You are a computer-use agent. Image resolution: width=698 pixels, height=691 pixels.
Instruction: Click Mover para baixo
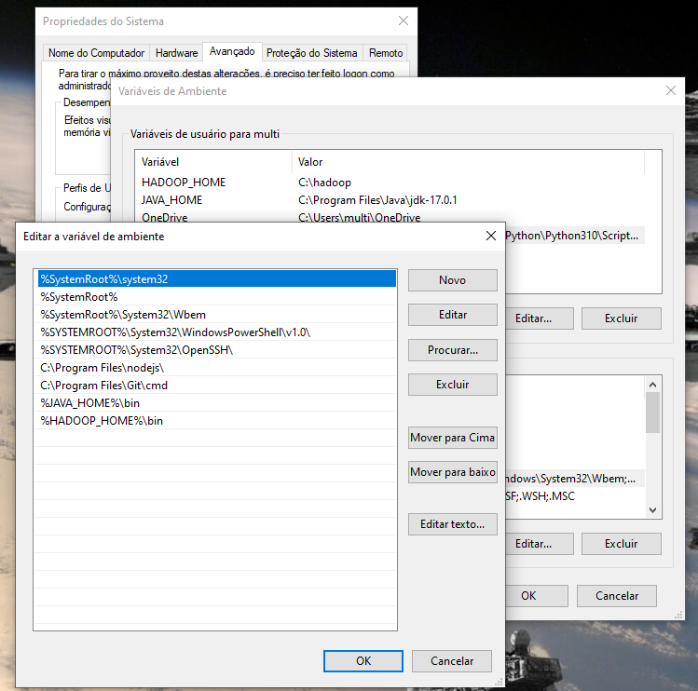click(x=452, y=472)
